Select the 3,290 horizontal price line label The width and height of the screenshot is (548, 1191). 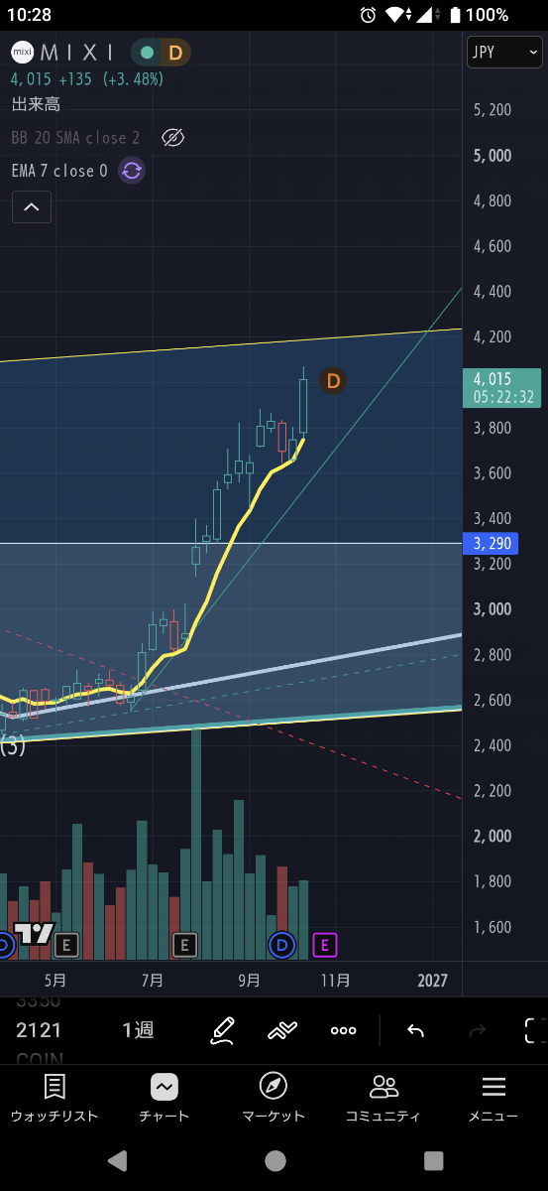490,543
